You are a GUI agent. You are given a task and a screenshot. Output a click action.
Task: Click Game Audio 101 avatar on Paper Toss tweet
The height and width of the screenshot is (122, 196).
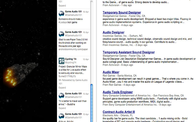point(61,34)
